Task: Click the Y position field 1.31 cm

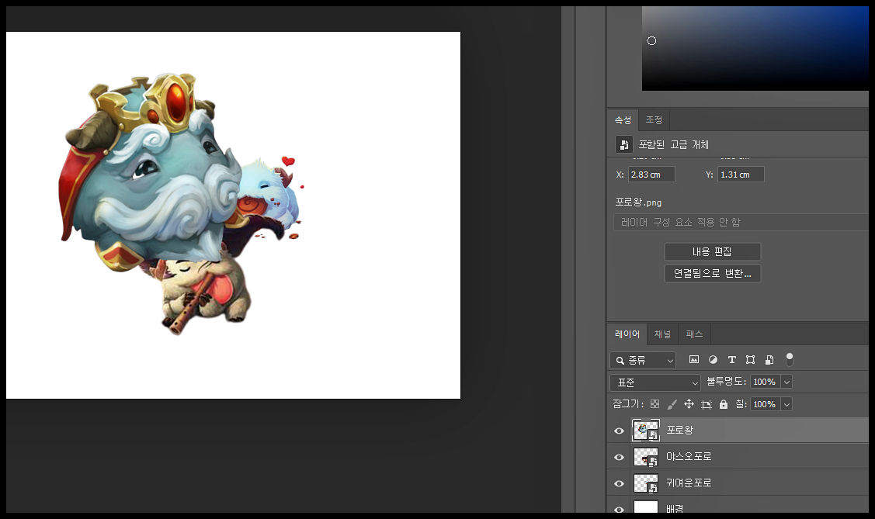Action: pyautogui.click(x=741, y=175)
